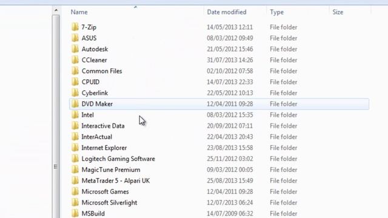Click date 21/05/2012 15:46
Viewport: 388px width, 218px height.
(x=230, y=49)
